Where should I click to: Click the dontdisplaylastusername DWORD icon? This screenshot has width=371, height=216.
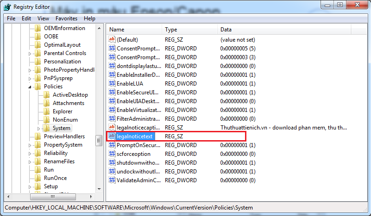[x=112, y=66]
